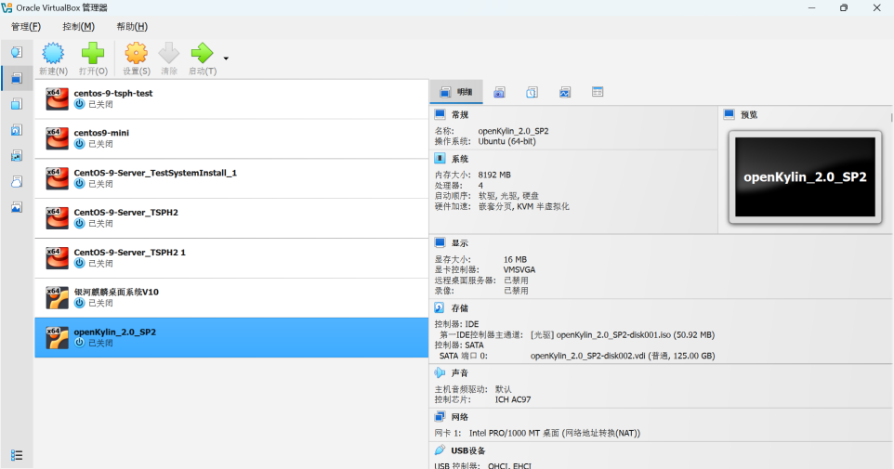Select the 银河麒麟桌面系统V10 virtual machine
The image size is (894, 469).
231,297
